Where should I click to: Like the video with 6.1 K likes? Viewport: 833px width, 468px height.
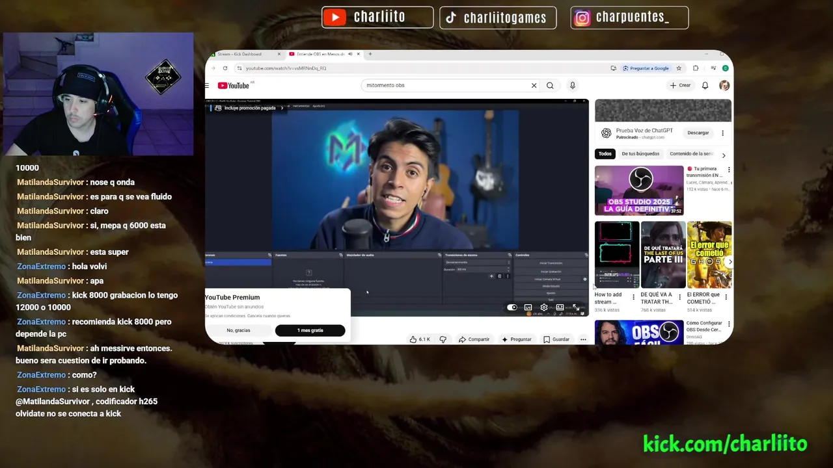[420, 339]
